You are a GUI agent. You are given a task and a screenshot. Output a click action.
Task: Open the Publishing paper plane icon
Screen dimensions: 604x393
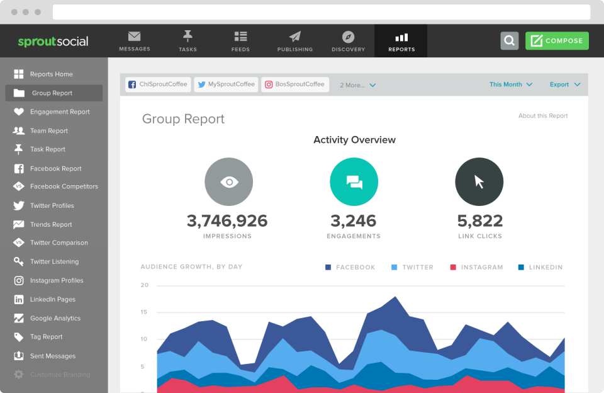[295, 37]
